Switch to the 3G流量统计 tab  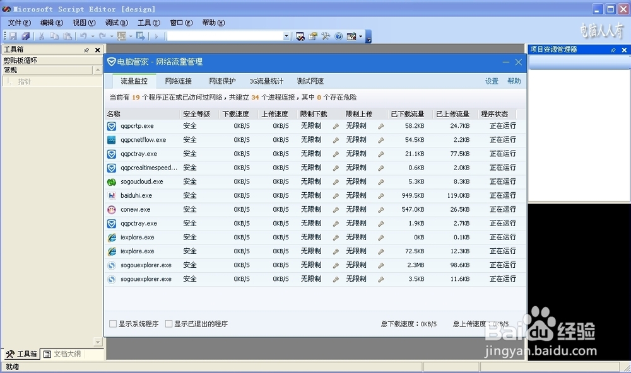[x=266, y=81]
